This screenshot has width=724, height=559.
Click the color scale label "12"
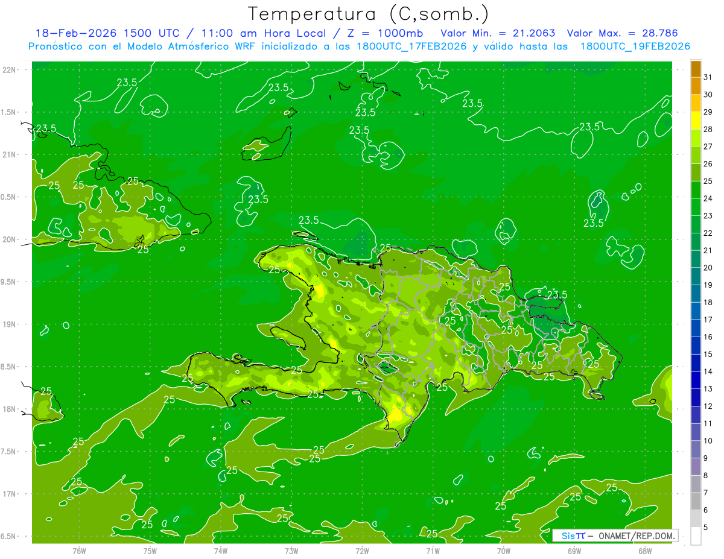pyautogui.click(x=708, y=406)
